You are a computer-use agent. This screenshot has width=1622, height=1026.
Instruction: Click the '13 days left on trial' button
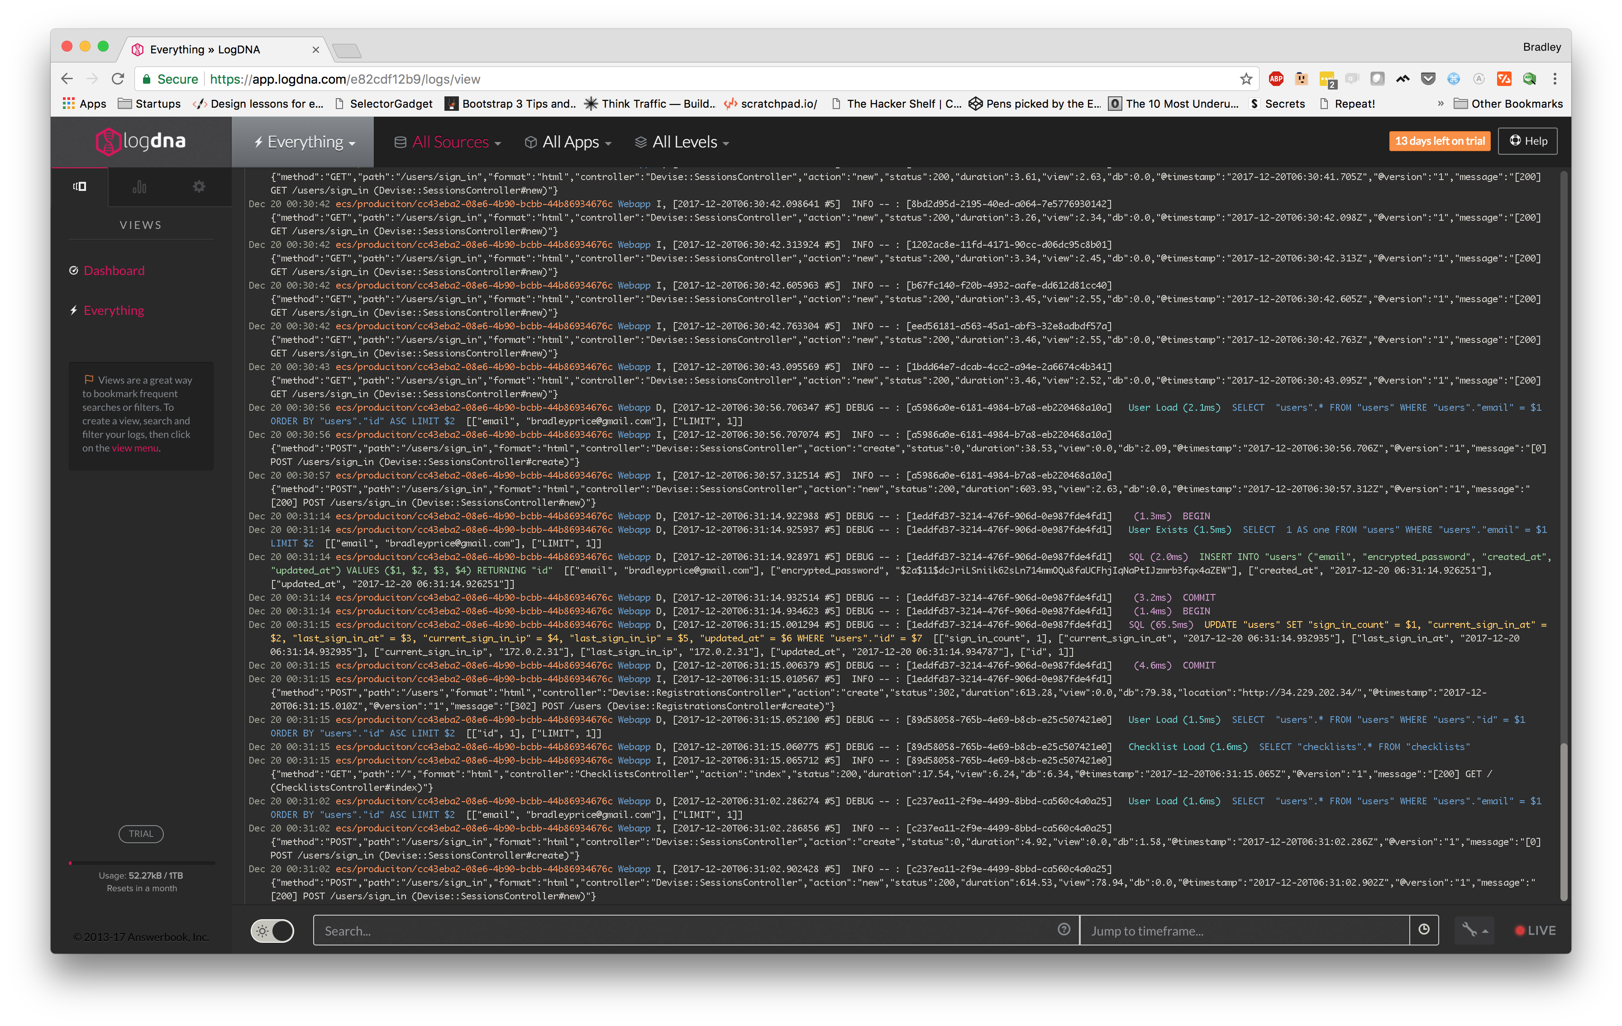coord(1440,142)
